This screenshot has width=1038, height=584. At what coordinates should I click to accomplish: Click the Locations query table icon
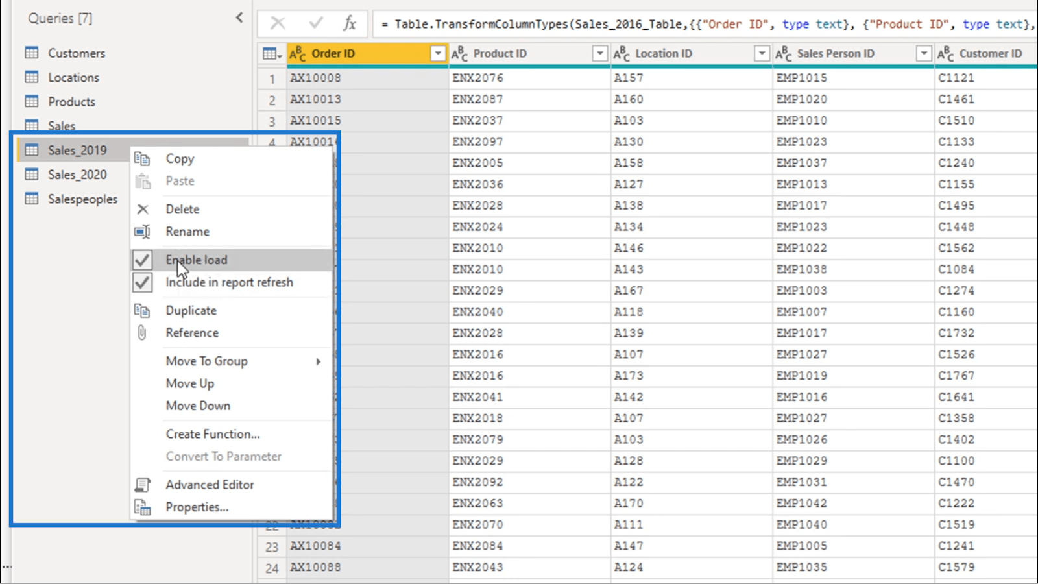click(x=32, y=77)
